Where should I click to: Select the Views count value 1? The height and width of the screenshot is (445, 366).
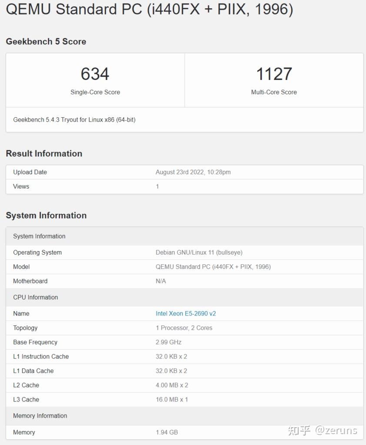click(x=157, y=186)
